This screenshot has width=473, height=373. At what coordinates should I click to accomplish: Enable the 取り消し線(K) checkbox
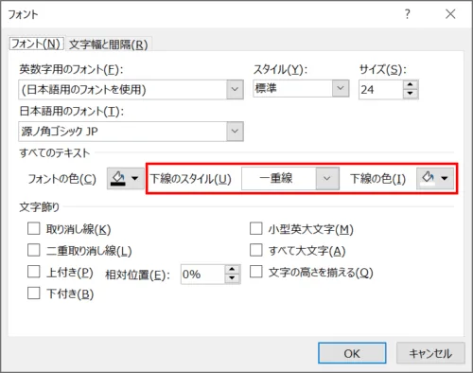click(x=34, y=229)
